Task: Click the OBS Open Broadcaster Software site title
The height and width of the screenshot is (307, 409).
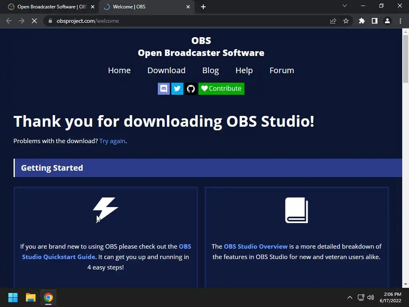Action: pyautogui.click(x=201, y=47)
